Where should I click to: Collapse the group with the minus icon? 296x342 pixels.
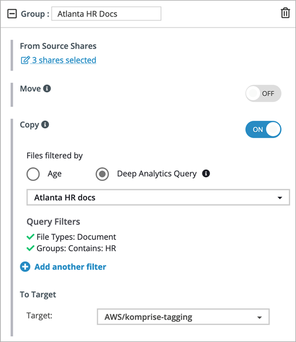point(12,14)
